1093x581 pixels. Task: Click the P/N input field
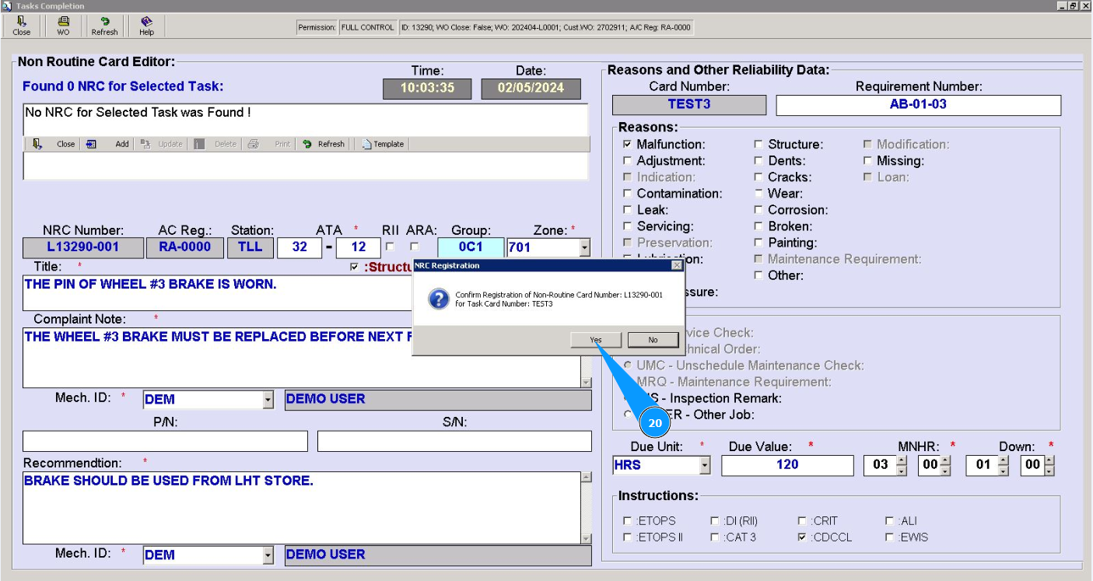point(165,441)
